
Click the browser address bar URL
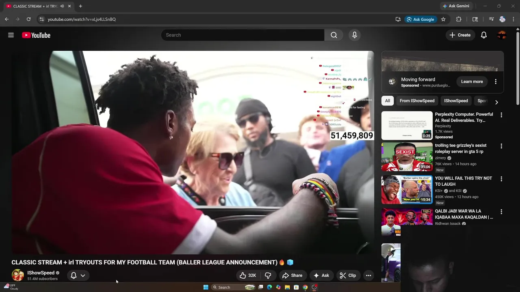click(x=82, y=19)
